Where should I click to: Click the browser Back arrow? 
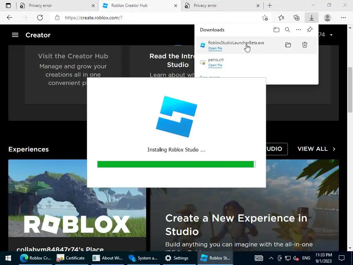pos(9,18)
